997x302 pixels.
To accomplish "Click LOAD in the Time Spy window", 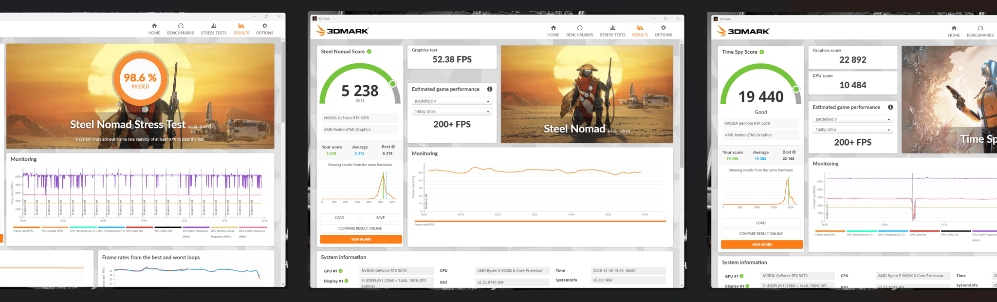I will click(761, 223).
